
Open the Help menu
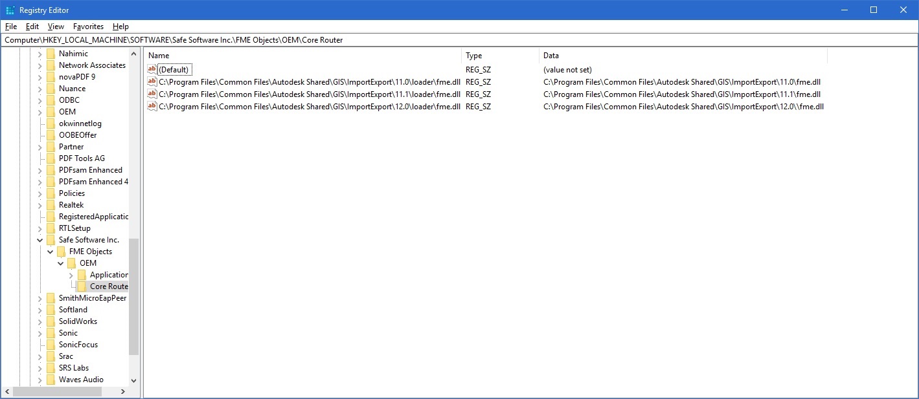[120, 27]
